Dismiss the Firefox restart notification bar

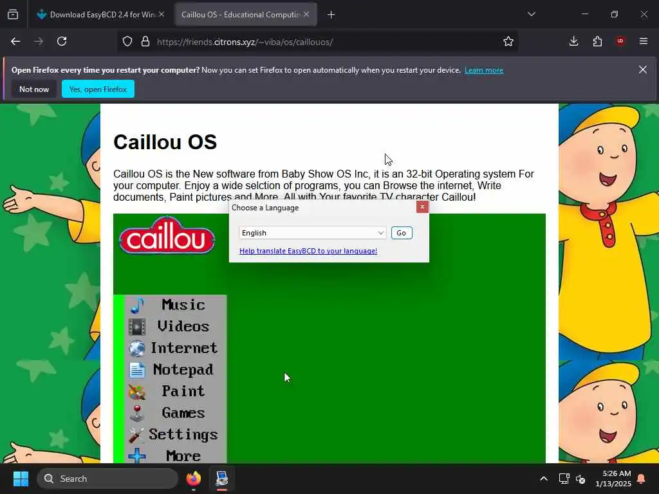pyautogui.click(x=643, y=69)
